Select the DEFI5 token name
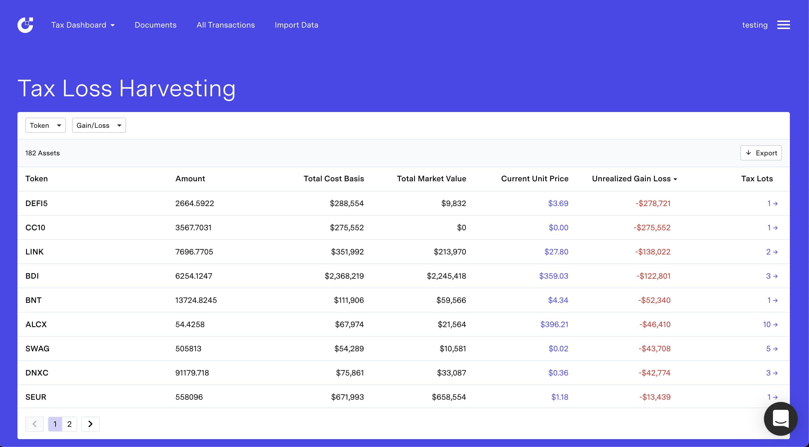 click(x=36, y=203)
